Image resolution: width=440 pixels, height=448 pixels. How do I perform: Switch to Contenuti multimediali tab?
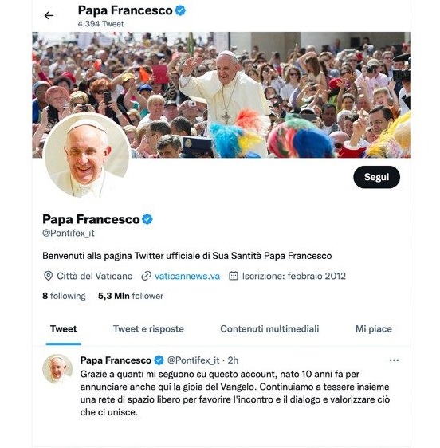[x=269, y=329]
